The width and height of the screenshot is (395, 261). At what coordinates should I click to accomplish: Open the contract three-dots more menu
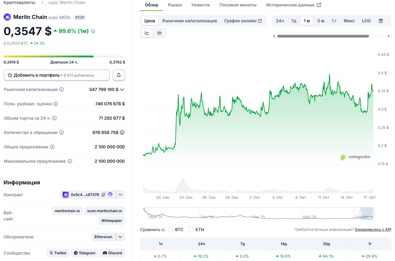[121, 194]
